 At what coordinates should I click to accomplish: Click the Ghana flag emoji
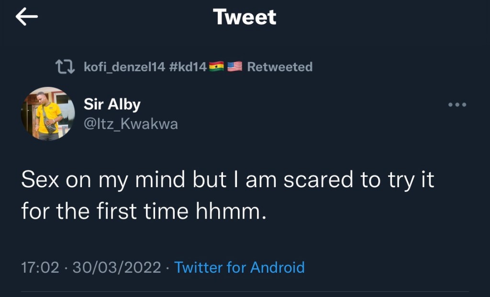217,67
